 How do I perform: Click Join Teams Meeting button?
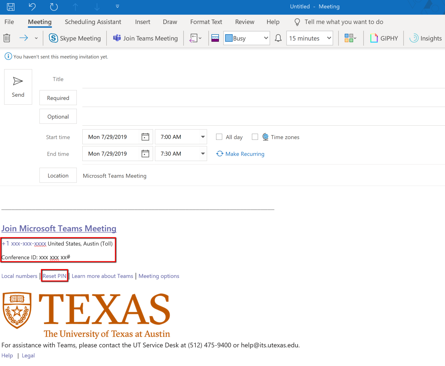[145, 38]
